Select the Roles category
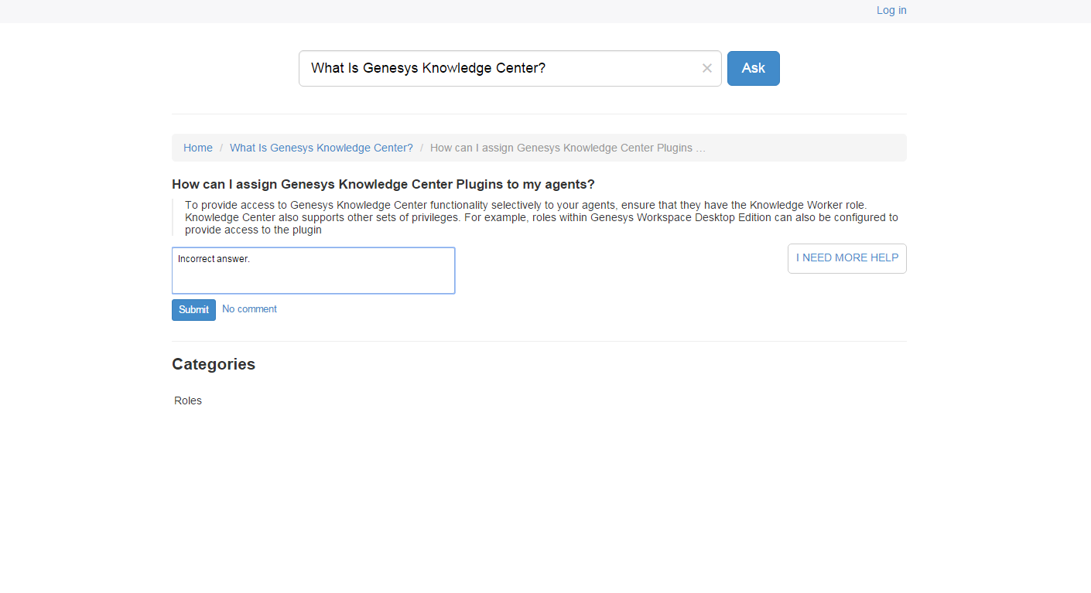1091x593 pixels. (188, 400)
